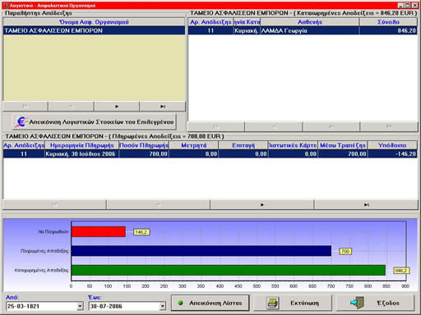This screenshot has height=315, width=421.
Task: Jump to last record in paid receipts table
Action: pyautogui.click(x=366, y=205)
